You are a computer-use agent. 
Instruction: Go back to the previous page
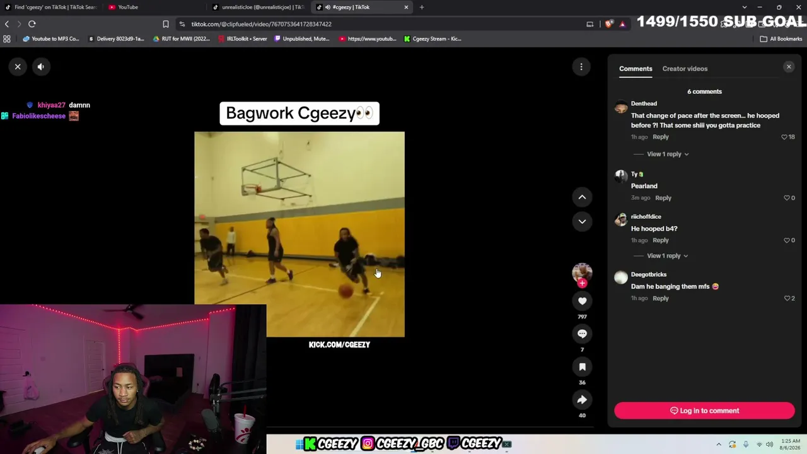7,24
